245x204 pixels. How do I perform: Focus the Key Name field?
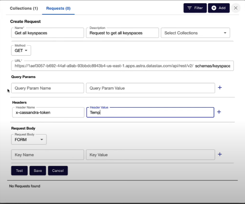(x=47, y=155)
